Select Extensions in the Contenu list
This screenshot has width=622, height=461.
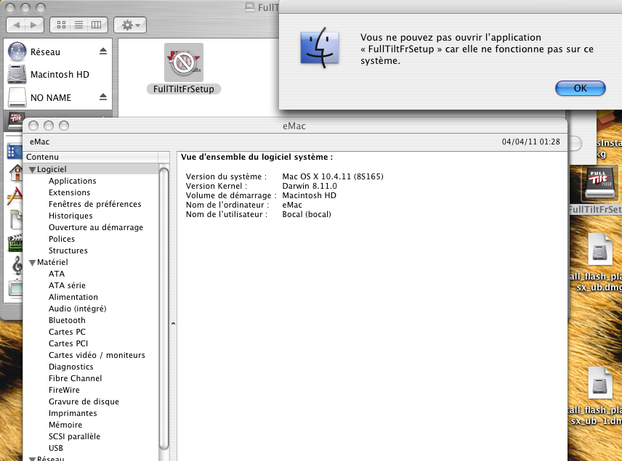point(70,192)
